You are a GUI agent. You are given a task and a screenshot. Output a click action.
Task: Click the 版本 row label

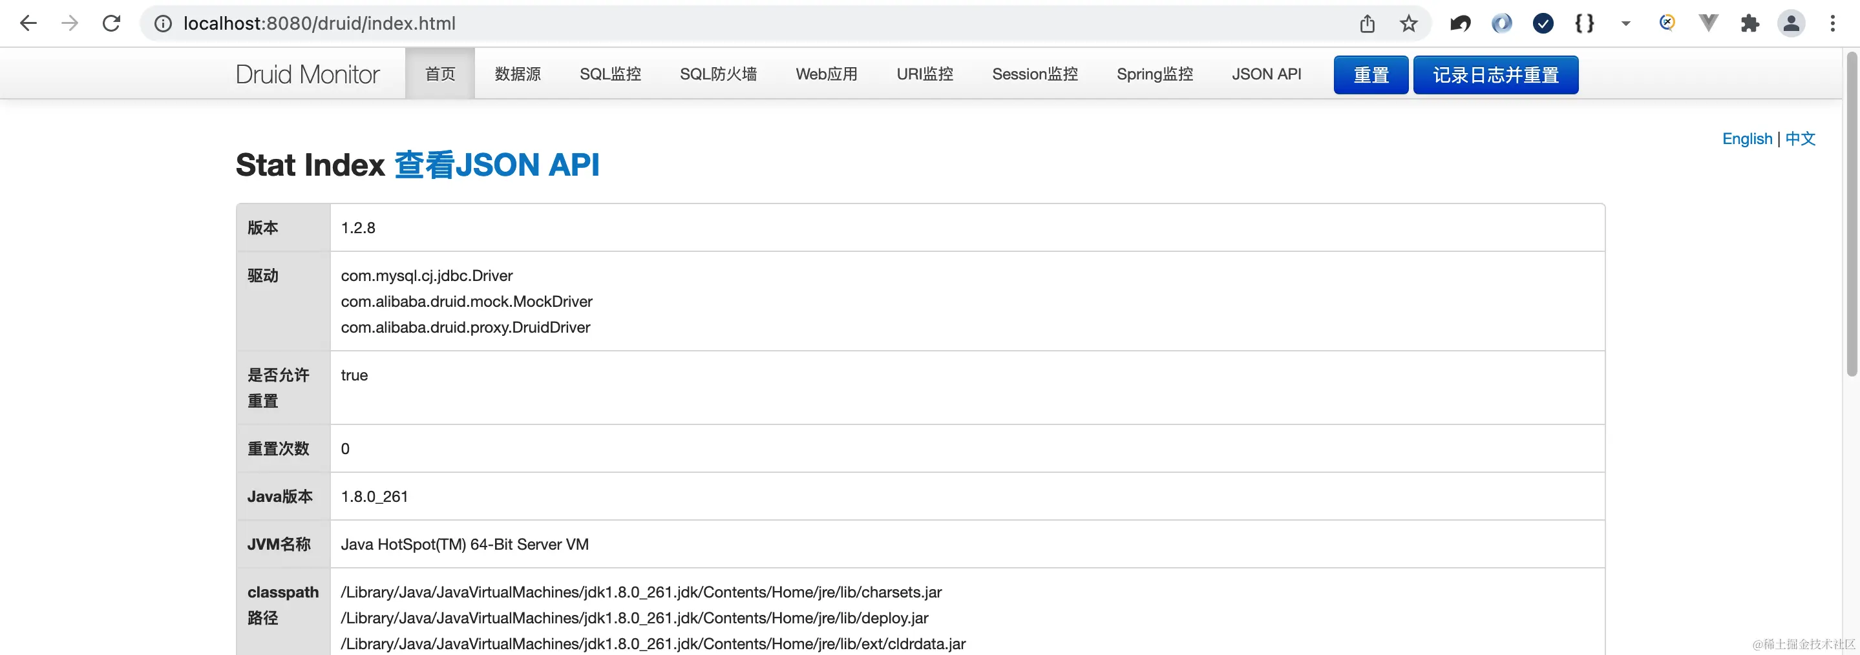(263, 228)
